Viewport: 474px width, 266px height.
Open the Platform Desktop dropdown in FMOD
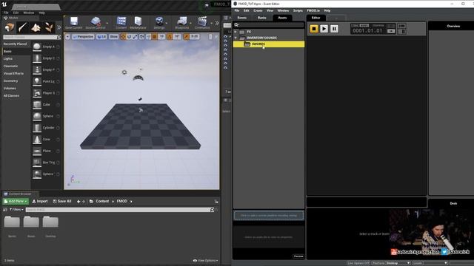[391, 263]
